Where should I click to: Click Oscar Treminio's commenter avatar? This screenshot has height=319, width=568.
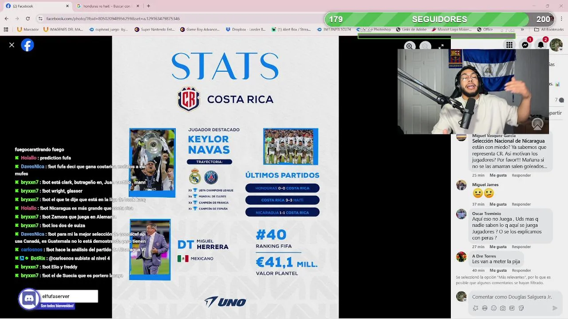coord(461,214)
